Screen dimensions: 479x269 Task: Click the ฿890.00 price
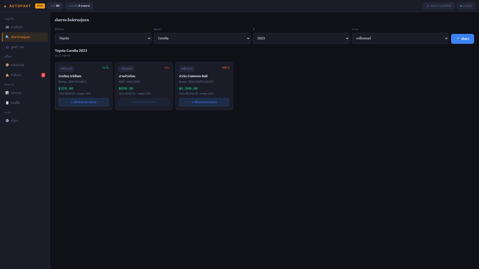[126, 89]
